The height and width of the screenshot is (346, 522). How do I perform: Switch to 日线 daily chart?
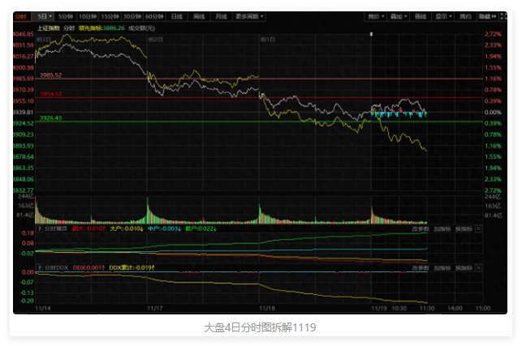click(176, 16)
